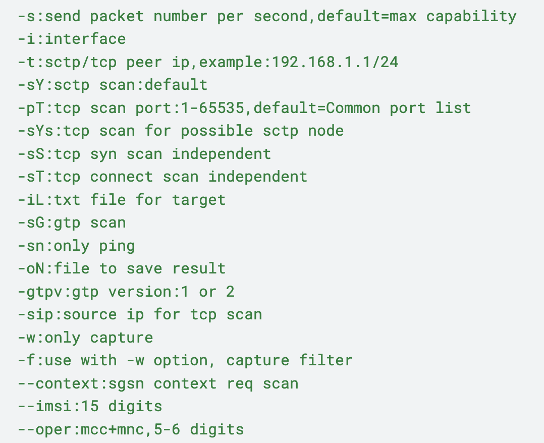Click the -f capture filter option line

(x=185, y=360)
